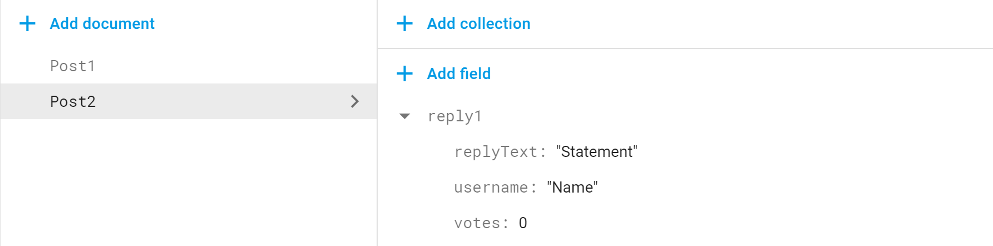The image size is (993, 246).
Task: Click the plus icon beside Add field
Action: 404,73
